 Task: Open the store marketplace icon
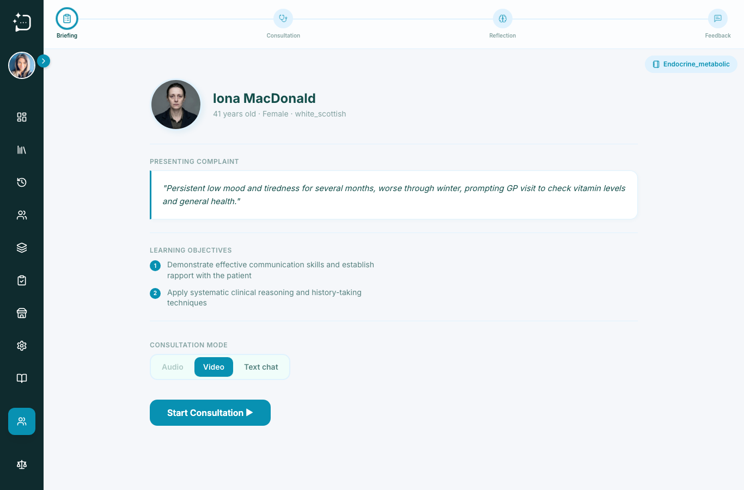click(x=22, y=313)
